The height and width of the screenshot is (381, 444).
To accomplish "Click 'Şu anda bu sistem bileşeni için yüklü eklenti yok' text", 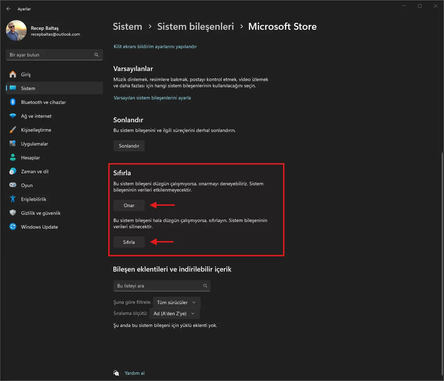I will [x=165, y=325].
